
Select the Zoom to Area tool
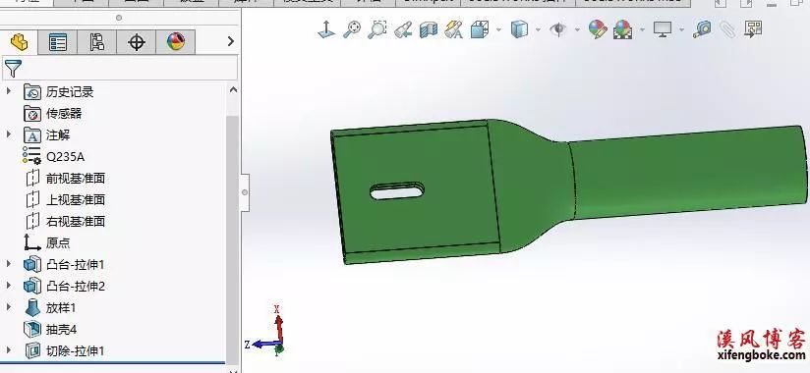[377, 29]
